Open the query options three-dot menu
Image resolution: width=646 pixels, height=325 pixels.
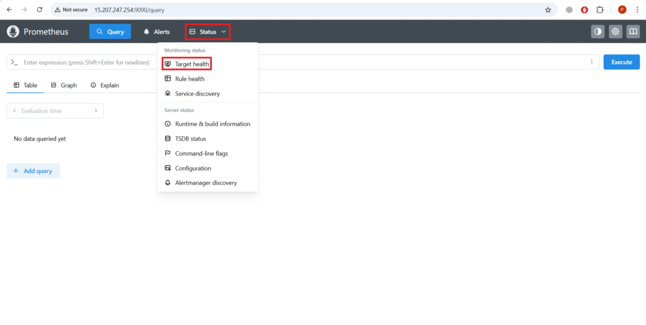click(592, 62)
